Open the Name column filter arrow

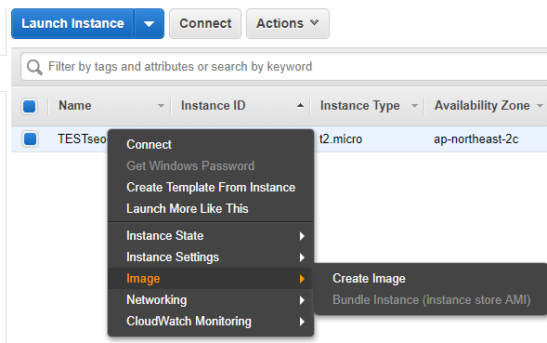(x=161, y=106)
